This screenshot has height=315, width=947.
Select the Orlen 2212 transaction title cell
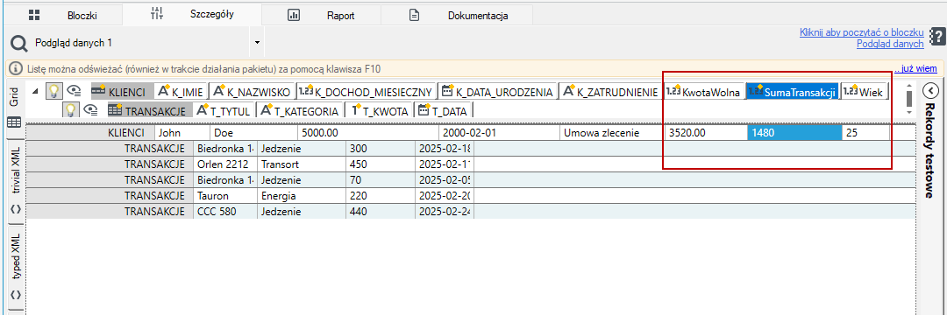coord(226,164)
